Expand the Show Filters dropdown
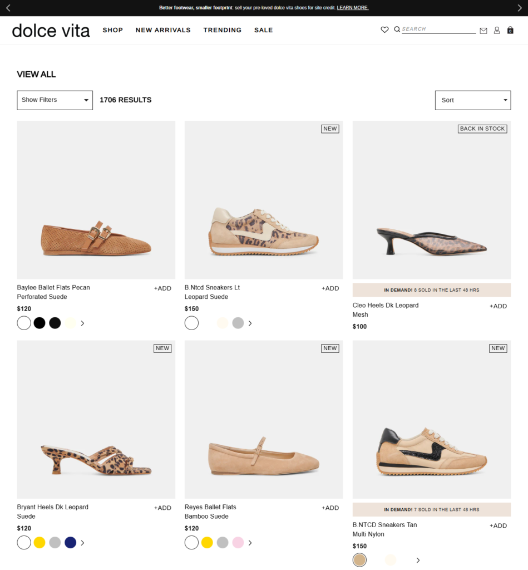This screenshot has width=528, height=570. point(55,100)
